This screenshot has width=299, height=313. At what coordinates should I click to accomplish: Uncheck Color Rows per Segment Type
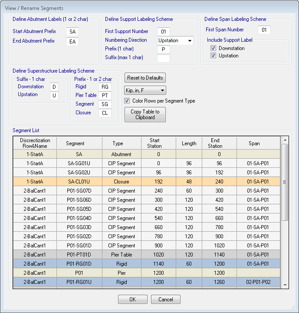tap(127, 101)
